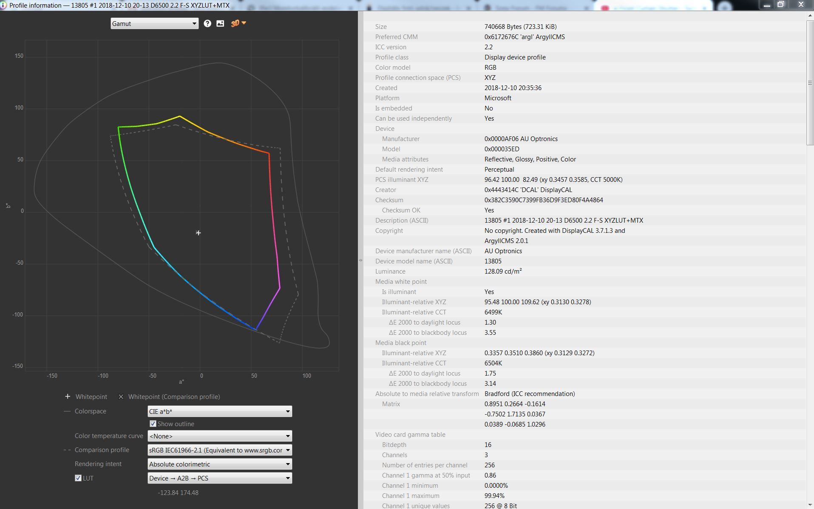Image resolution: width=814 pixels, height=509 pixels.
Task: Click the Whitepoint legend label
Action: click(x=91, y=397)
